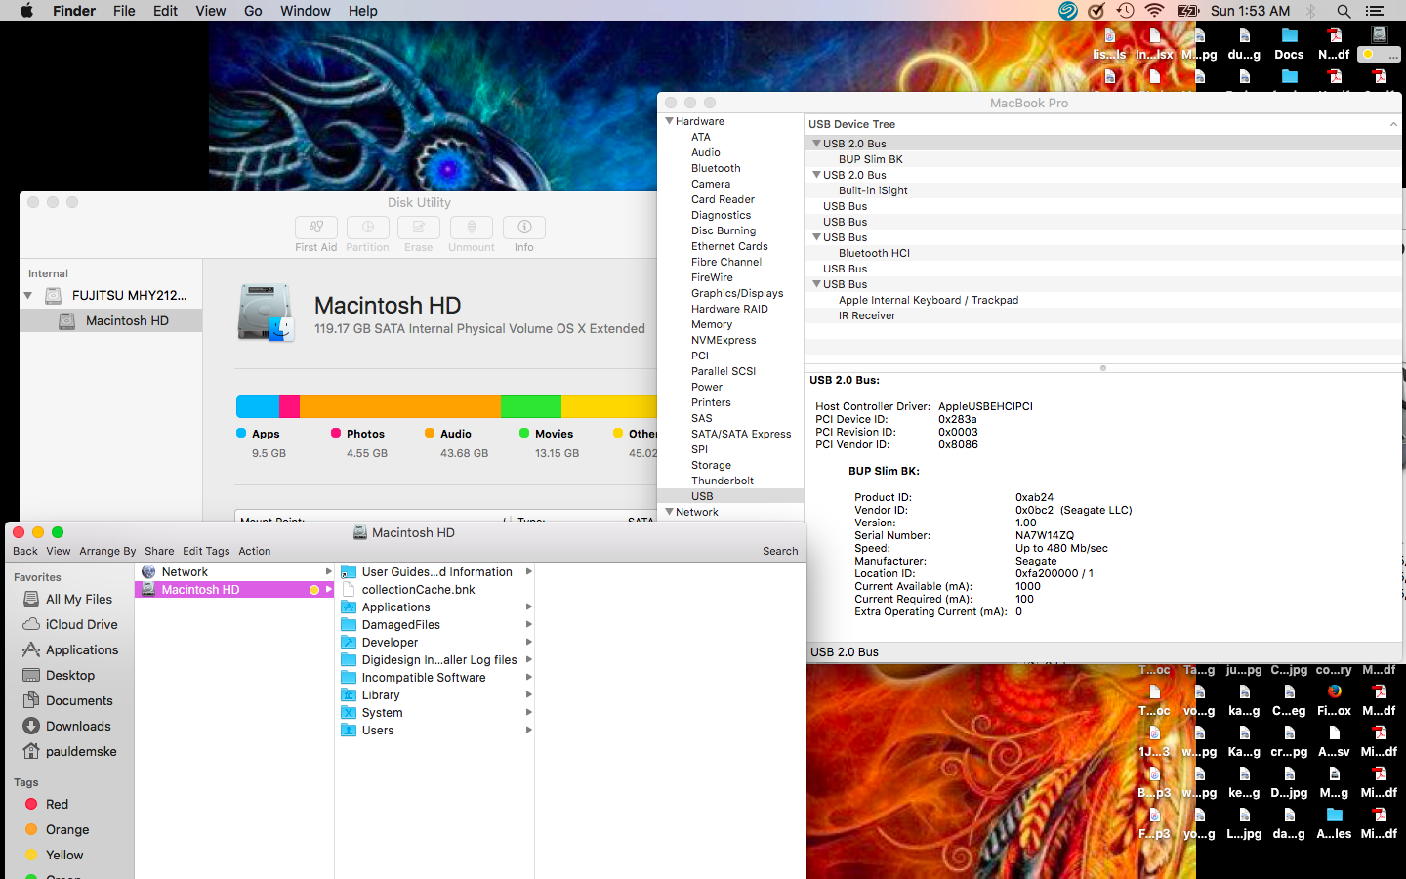Select Thunderbolt in the hardware list

coord(723,481)
